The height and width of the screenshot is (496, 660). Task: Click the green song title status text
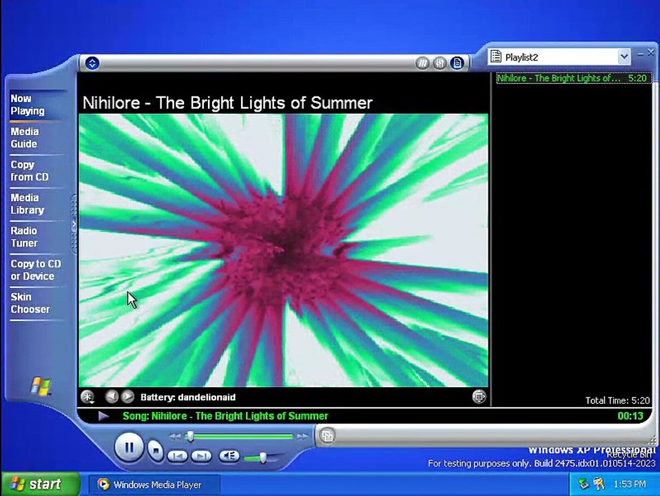[x=225, y=416]
